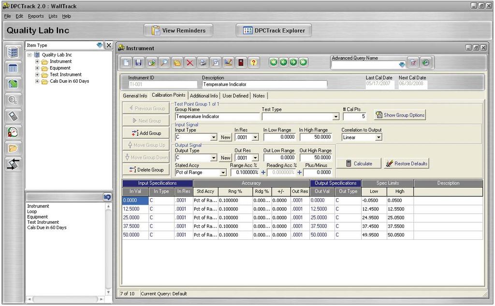Click the open folder icon in the left sidebar
Viewport: 495px width, 306px height.
13,148
